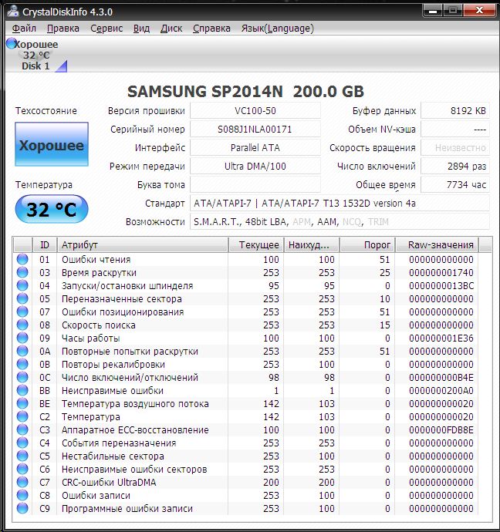Click the 32 °C temperature indicator button

(x=52, y=209)
